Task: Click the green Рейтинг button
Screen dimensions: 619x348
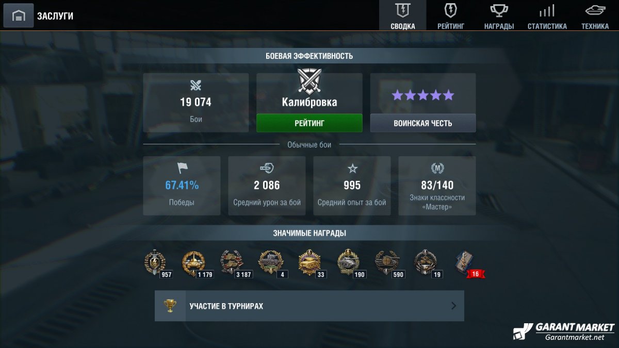Action: click(309, 123)
